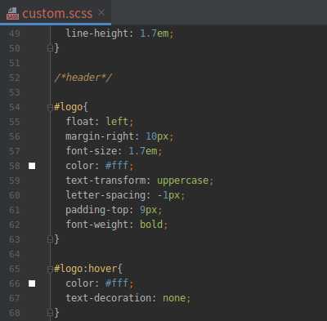Image resolution: width=327 pixels, height=321 pixels.
Task: Click the /*header*/ comment
Action: 83,78
